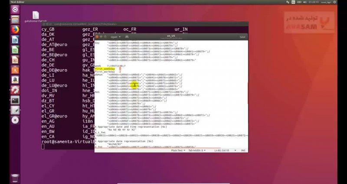
Task: Open the Files manager in launcher
Action: tap(14, 20)
